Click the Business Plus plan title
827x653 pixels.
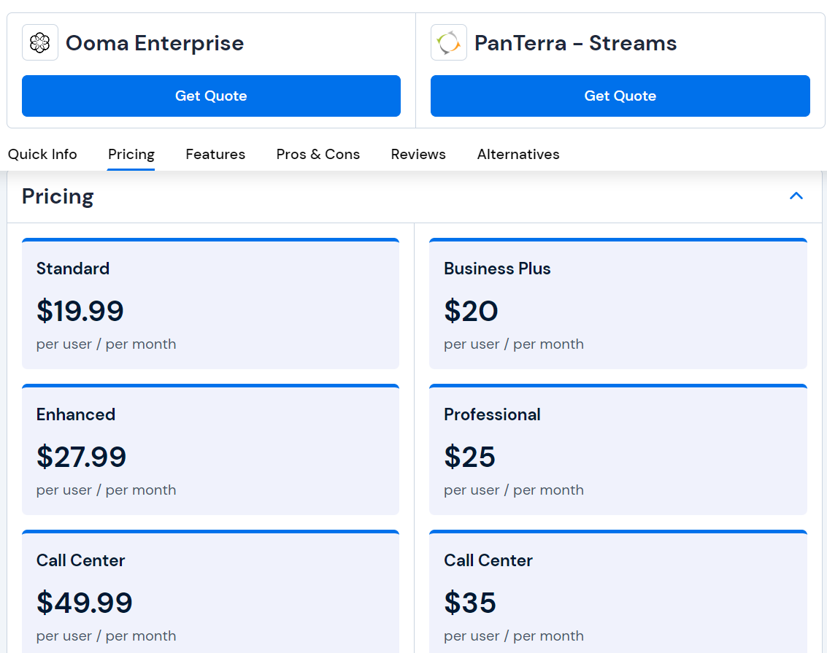[497, 268]
